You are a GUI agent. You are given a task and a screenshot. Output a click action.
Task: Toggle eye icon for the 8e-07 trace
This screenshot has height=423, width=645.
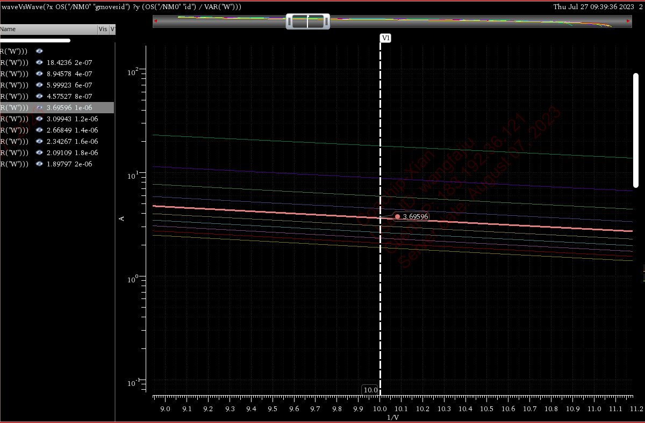39,96
